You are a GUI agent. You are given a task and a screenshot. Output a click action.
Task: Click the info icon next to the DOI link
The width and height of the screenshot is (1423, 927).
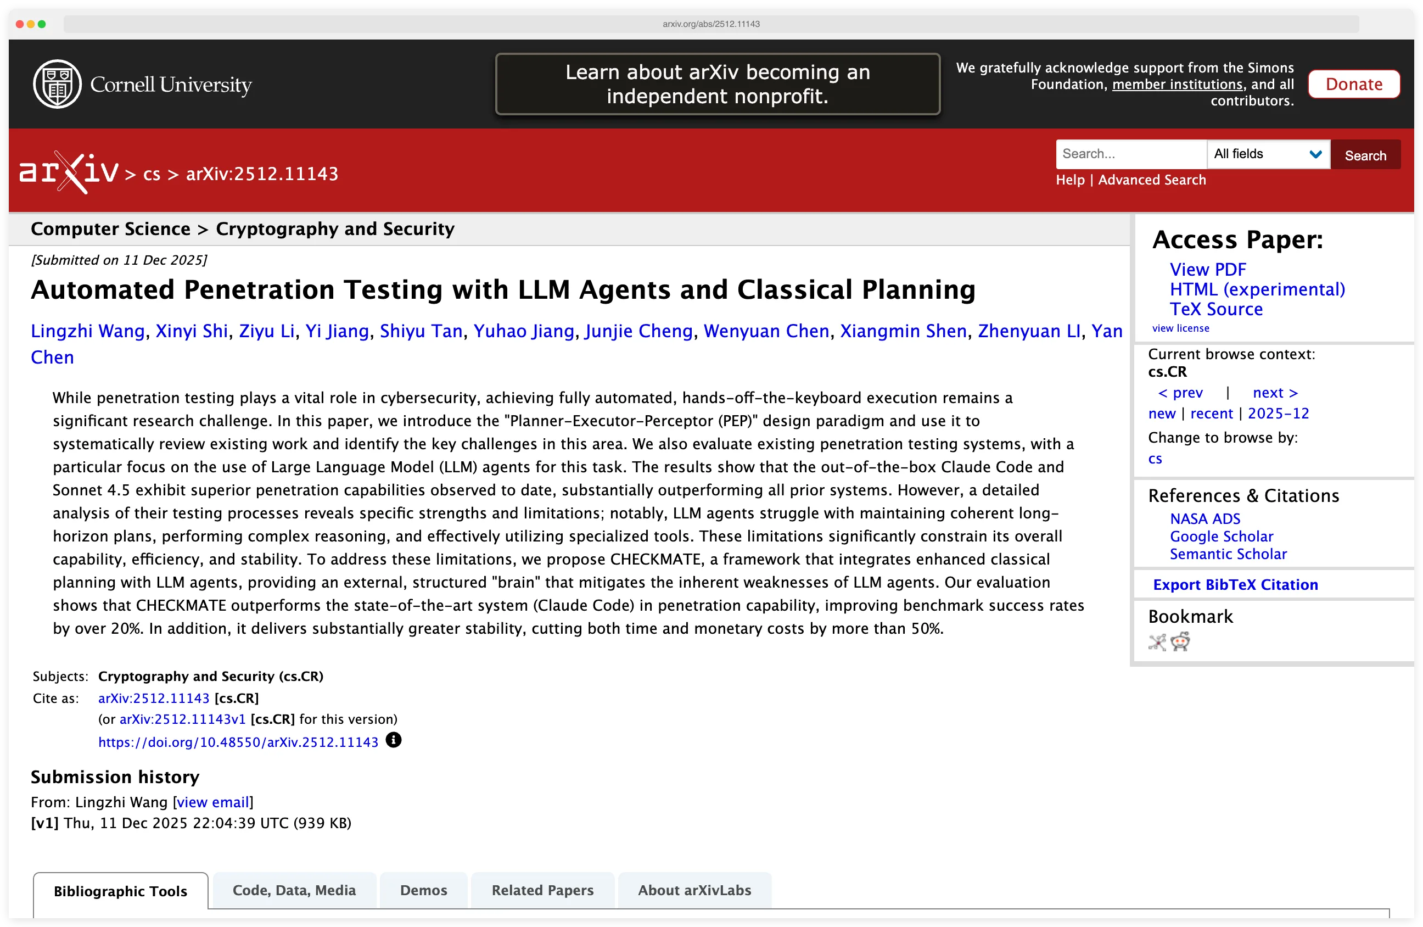(x=394, y=740)
